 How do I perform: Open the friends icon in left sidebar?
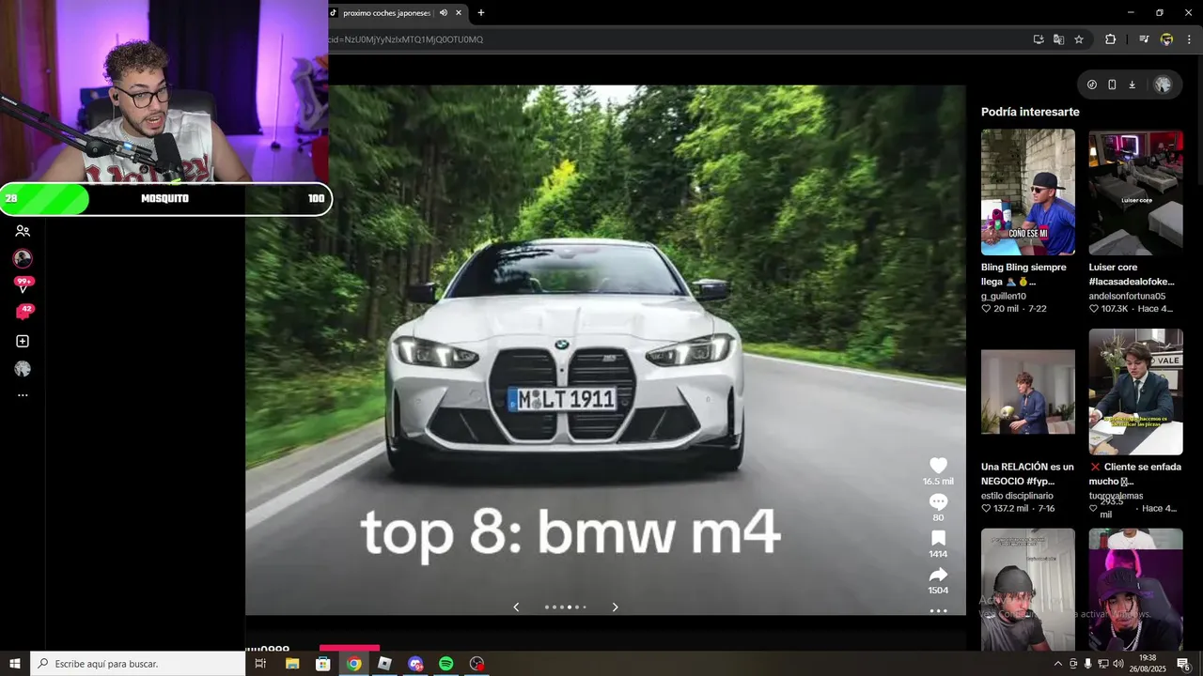coord(23,231)
